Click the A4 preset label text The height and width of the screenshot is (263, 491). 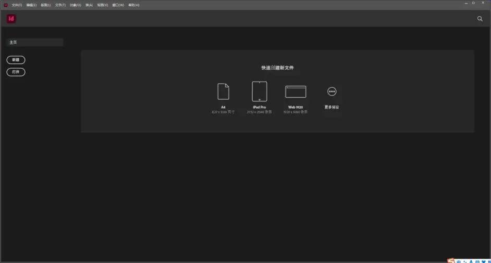tap(223, 107)
